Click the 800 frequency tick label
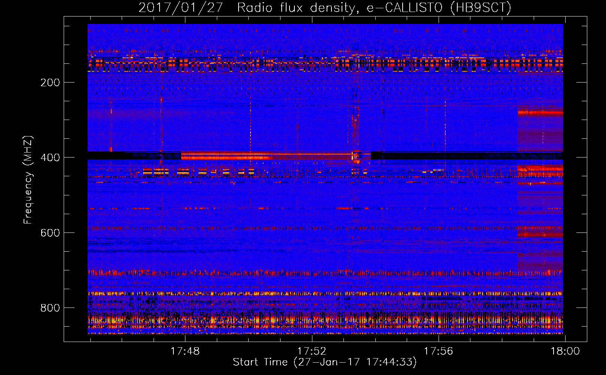This screenshot has width=606, height=375. coord(50,308)
